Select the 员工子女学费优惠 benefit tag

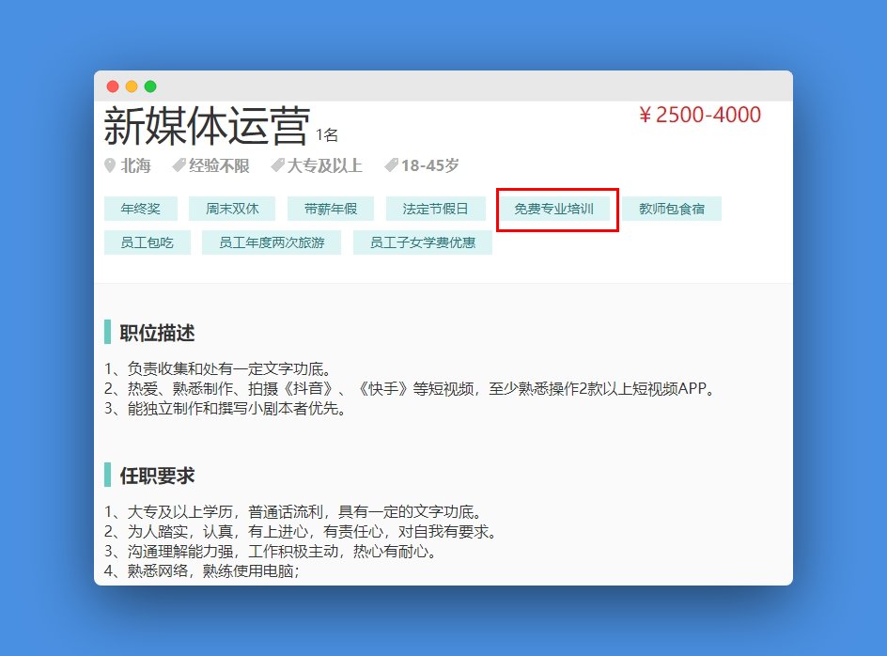point(423,242)
